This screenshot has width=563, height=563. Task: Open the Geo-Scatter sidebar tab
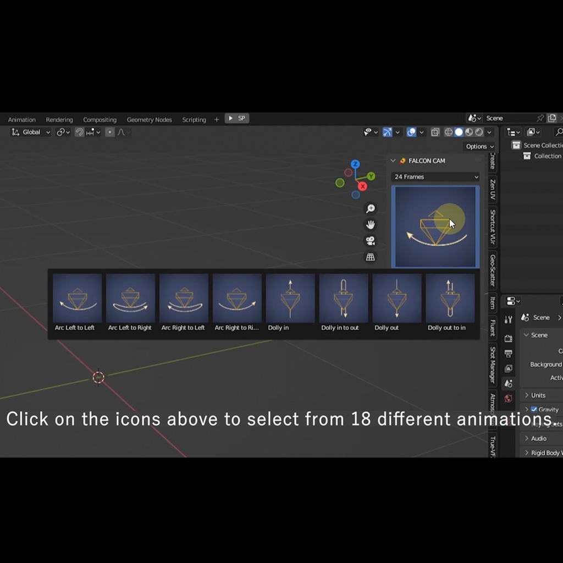493,271
